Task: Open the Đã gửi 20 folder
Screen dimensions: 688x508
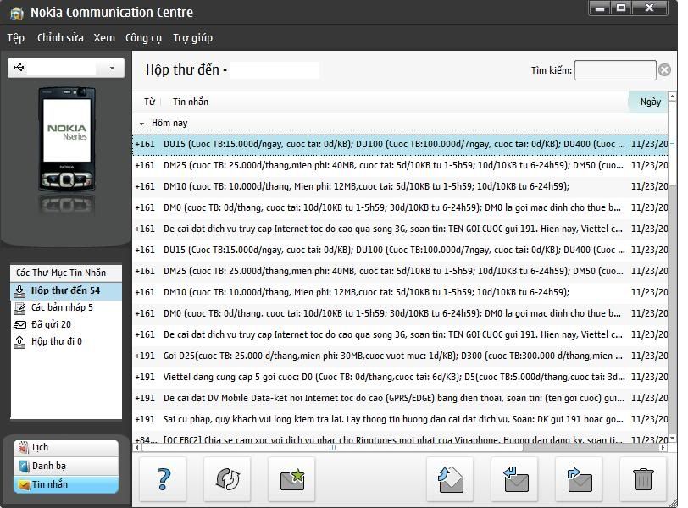Action: (x=51, y=324)
